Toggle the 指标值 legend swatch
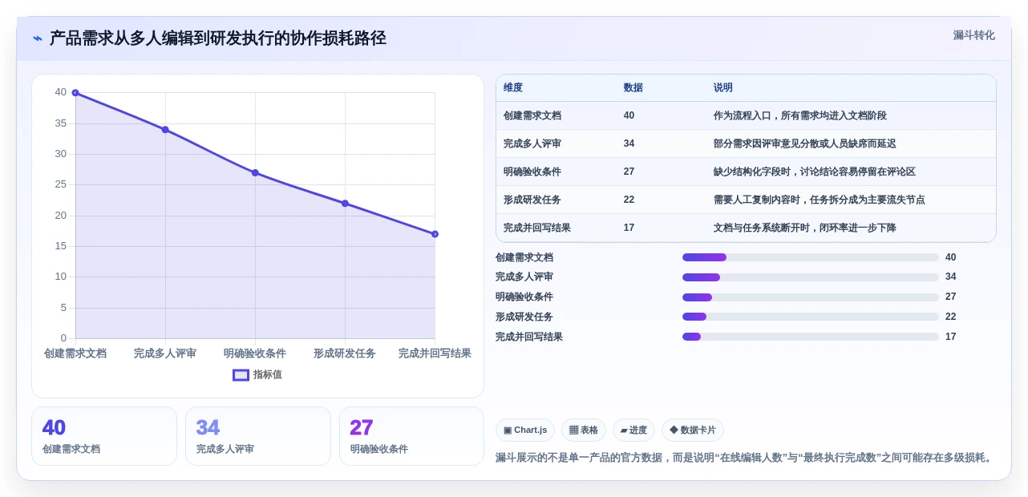The width and height of the screenshot is (1028, 497). 241,374
